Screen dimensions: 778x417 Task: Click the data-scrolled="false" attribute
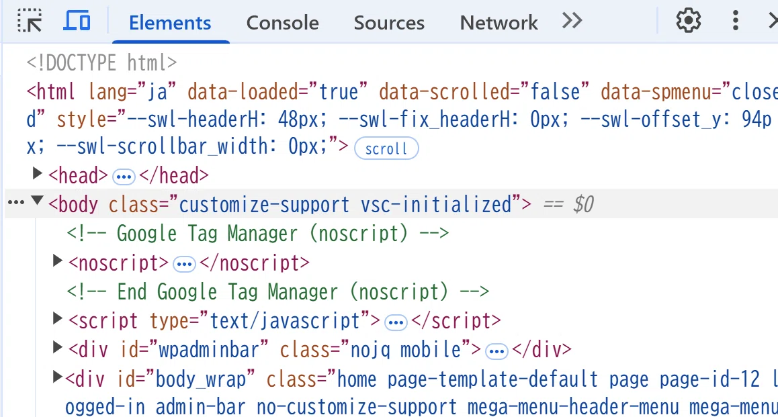click(484, 92)
